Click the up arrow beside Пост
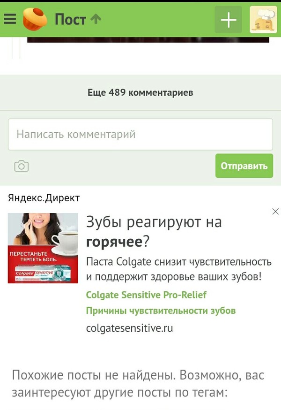This screenshot has height=410, width=281. [96, 19]
